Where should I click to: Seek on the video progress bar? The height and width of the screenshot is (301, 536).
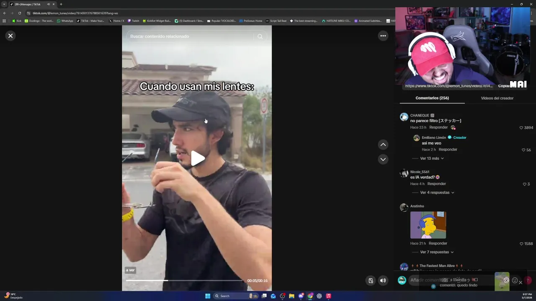pyautogui.click(x=184, y=281)
